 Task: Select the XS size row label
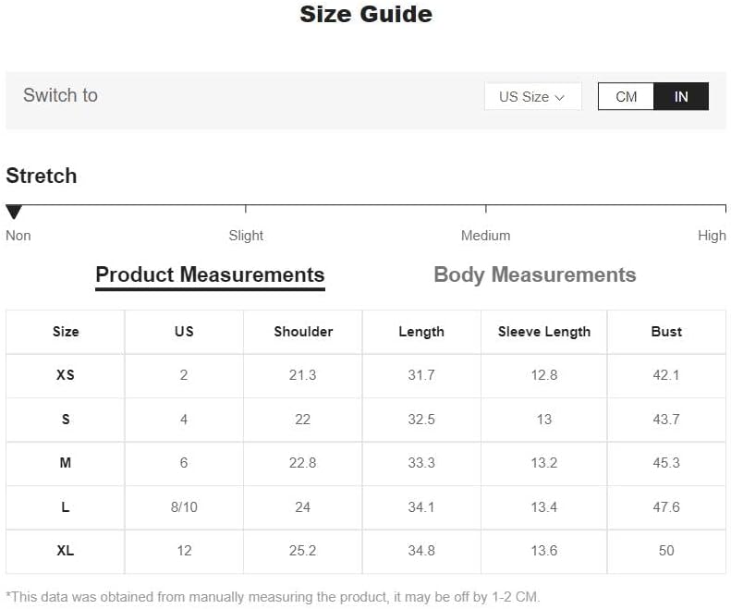[x=66, y=375]
